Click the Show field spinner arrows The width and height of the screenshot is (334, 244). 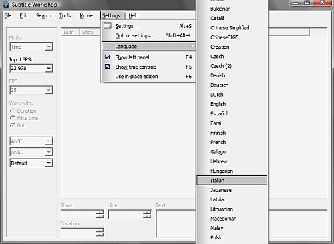click(100, 214)
